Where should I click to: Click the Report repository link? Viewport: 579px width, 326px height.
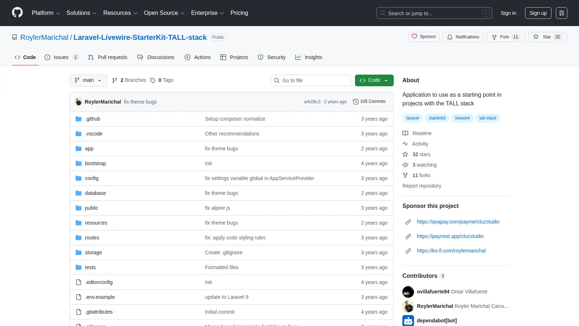[x=422, y=186]
